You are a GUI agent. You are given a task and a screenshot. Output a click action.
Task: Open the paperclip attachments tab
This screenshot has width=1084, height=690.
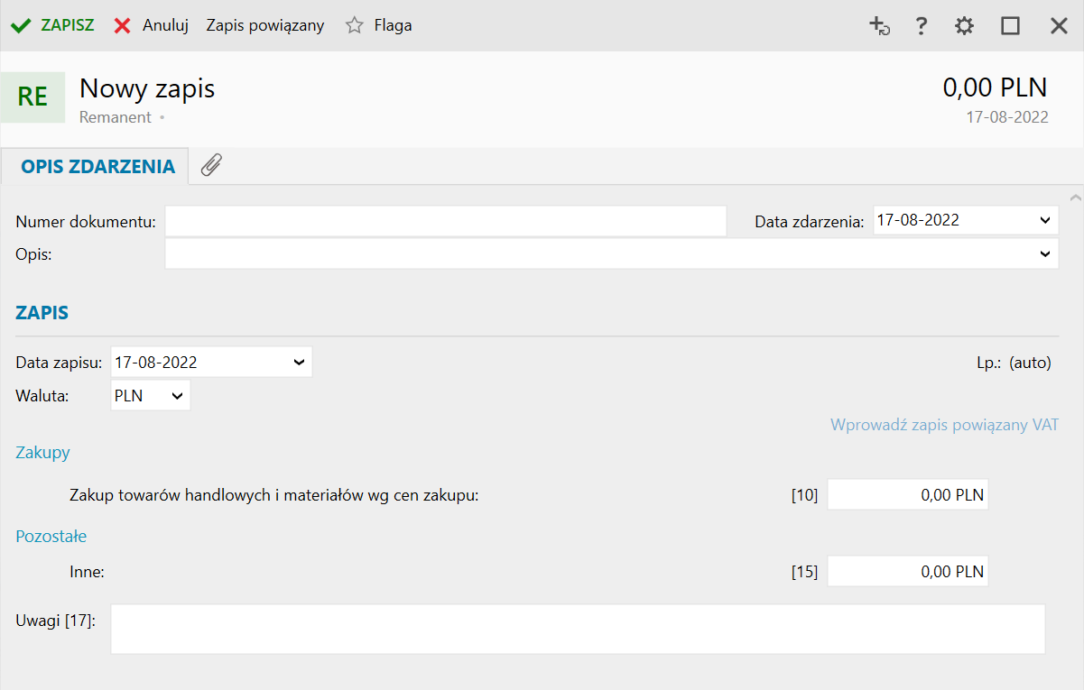coord(211,165)
